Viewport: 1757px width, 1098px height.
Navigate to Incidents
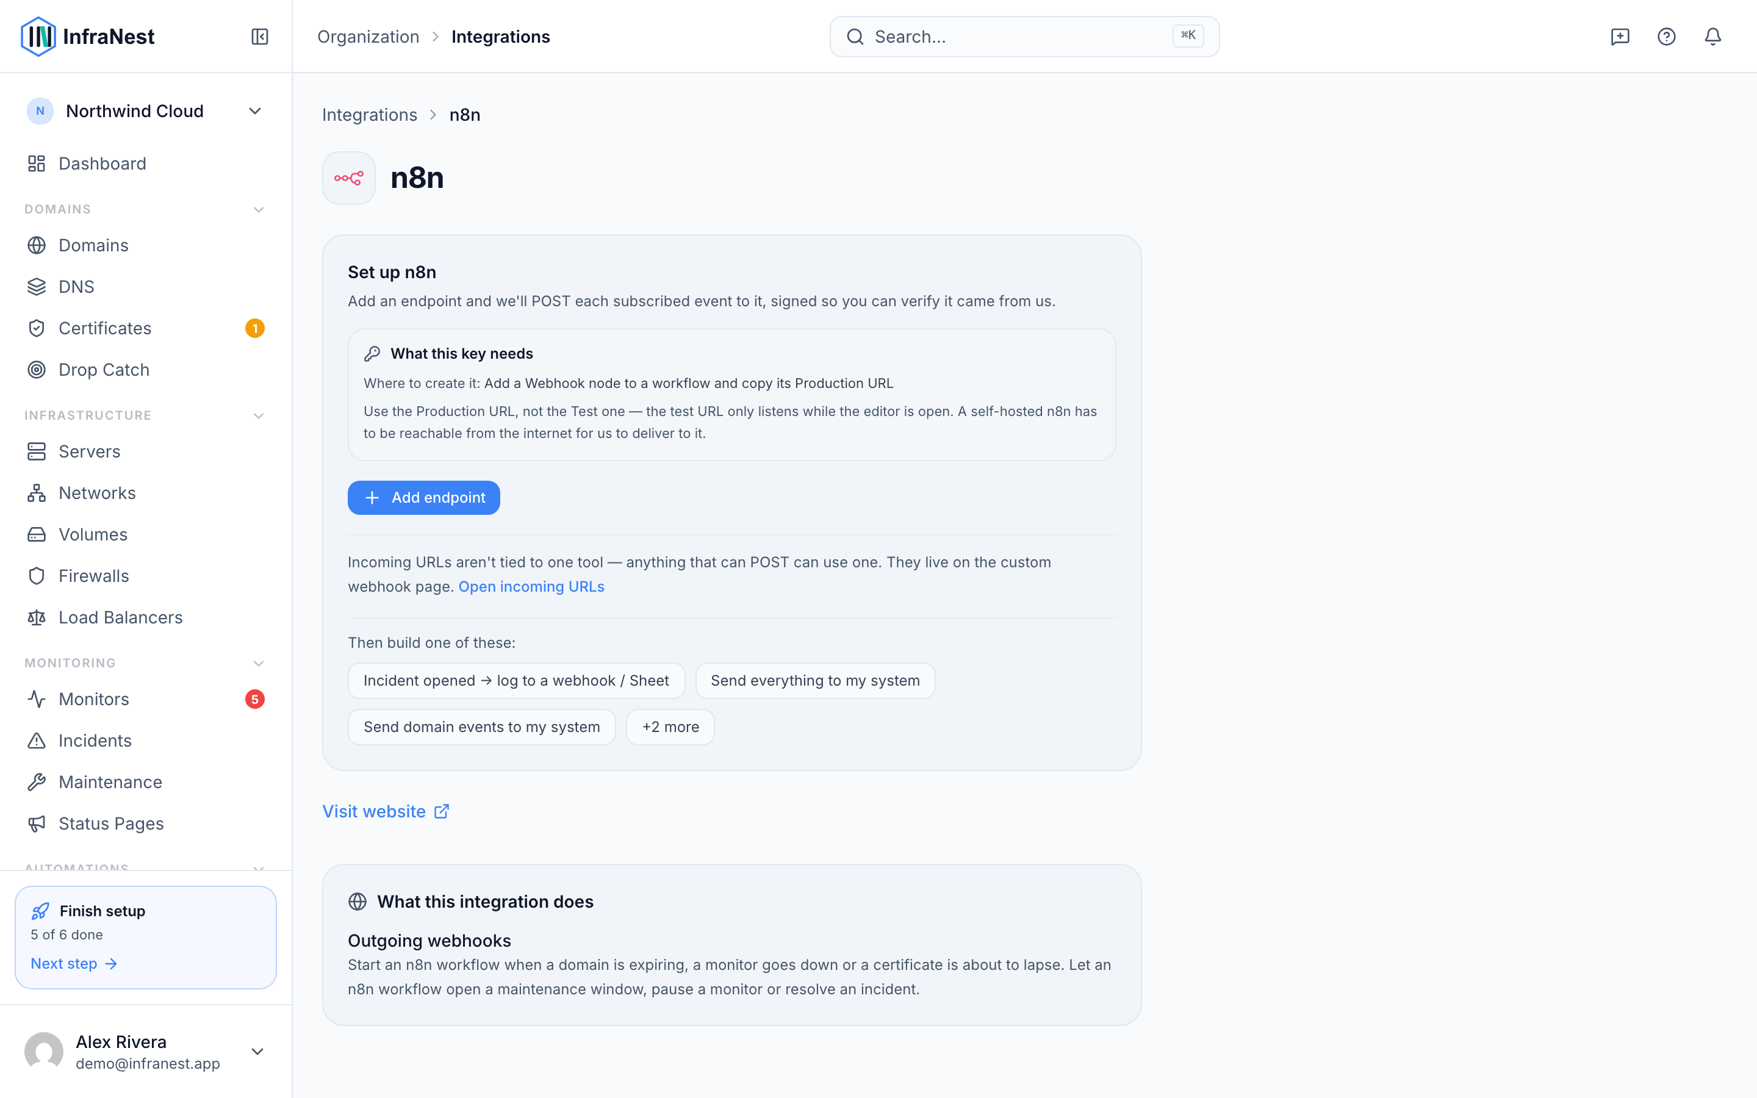146,741
